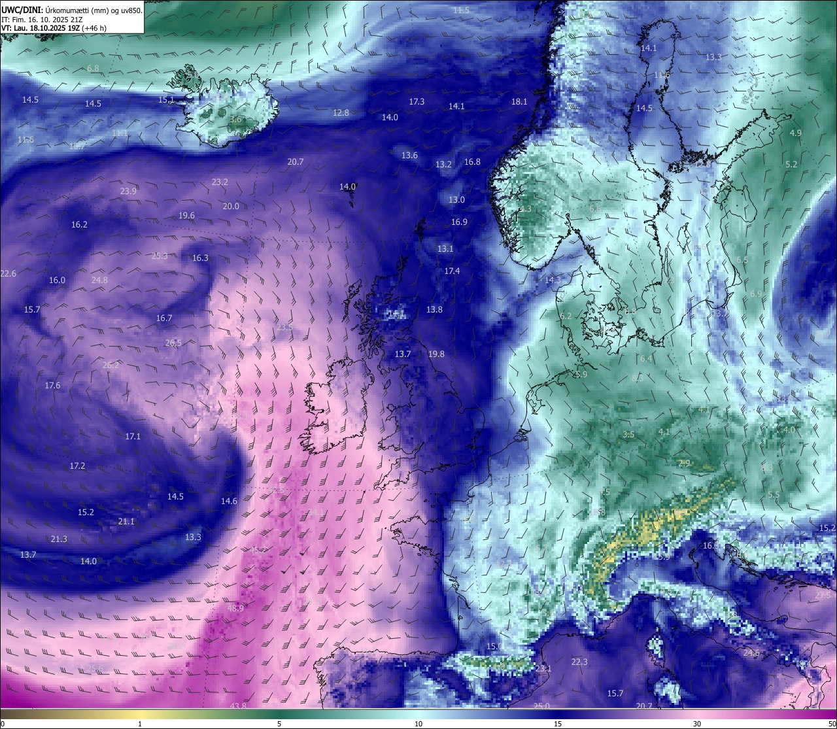Click the 18.1 value near Norway
Screen dimensions: 837x729
pyautogui.click(x=519, y=101)
